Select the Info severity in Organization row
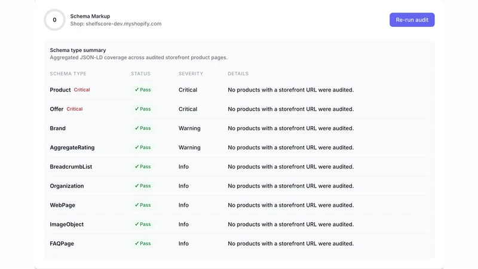This screenshot has height=269, width=478. tap(183, 186)
